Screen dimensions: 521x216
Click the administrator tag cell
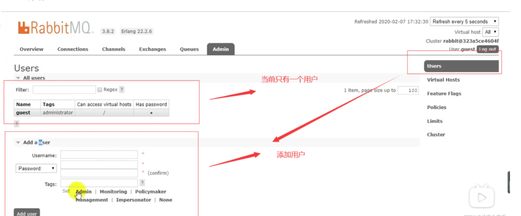[58, 112]
